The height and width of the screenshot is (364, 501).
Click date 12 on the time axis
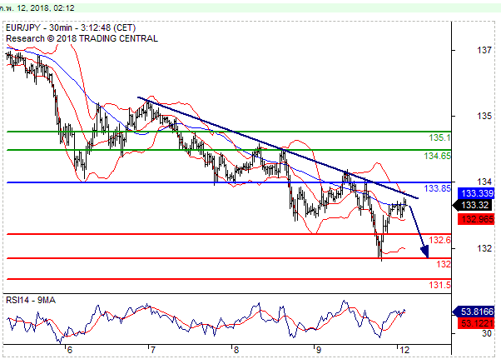[404, 350]
